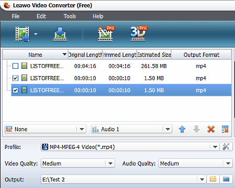Open the subtitle None dropdown

pyautogui.click(x=81, y=129)
